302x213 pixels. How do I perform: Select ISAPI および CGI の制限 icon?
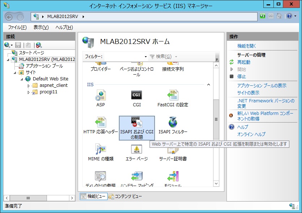pos(137,128)
